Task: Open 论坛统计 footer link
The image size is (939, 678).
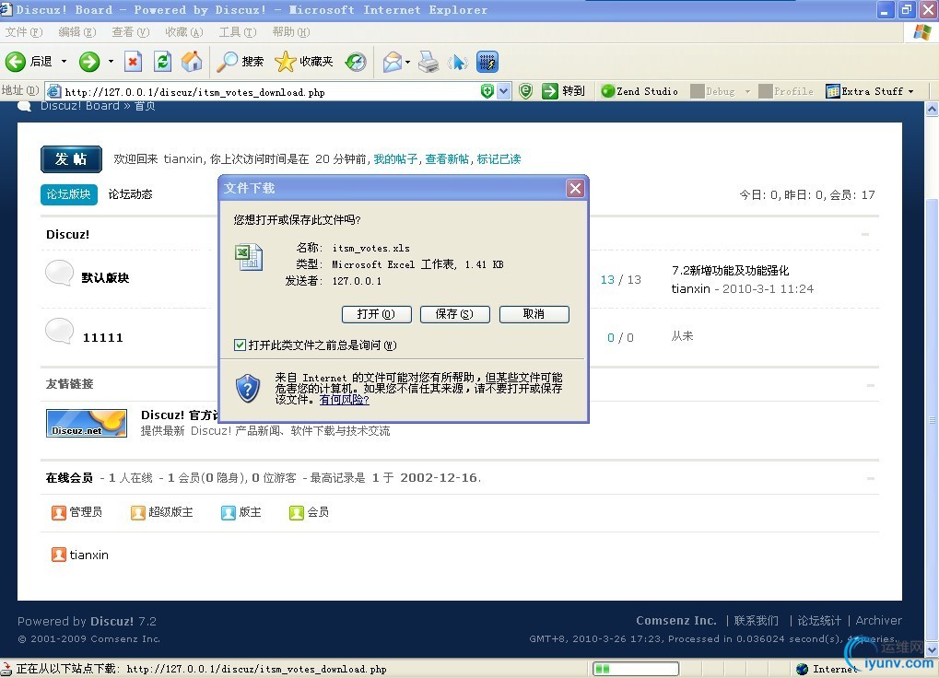Action: coord(818,621)
